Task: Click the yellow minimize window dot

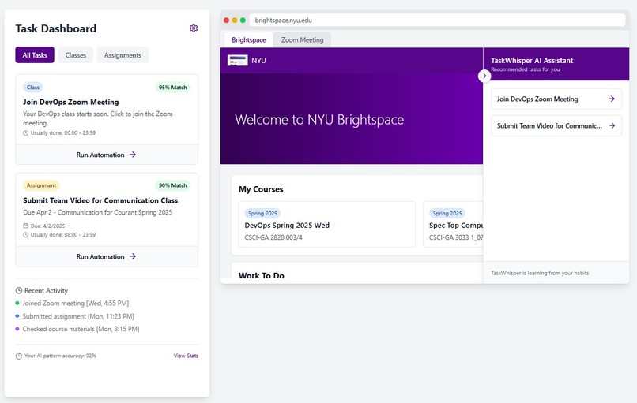Action: (x=235, y=21)
